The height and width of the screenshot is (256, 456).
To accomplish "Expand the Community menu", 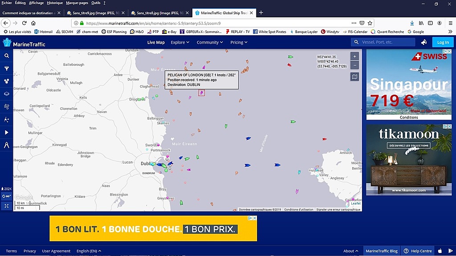I will [x=210, y=42].
